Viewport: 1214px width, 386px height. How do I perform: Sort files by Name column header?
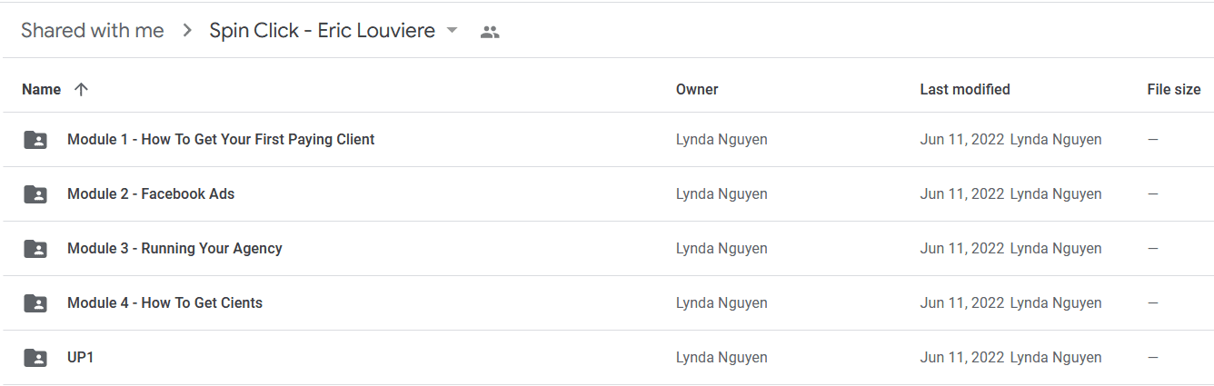pyautogui.click(x=41, y=89)
